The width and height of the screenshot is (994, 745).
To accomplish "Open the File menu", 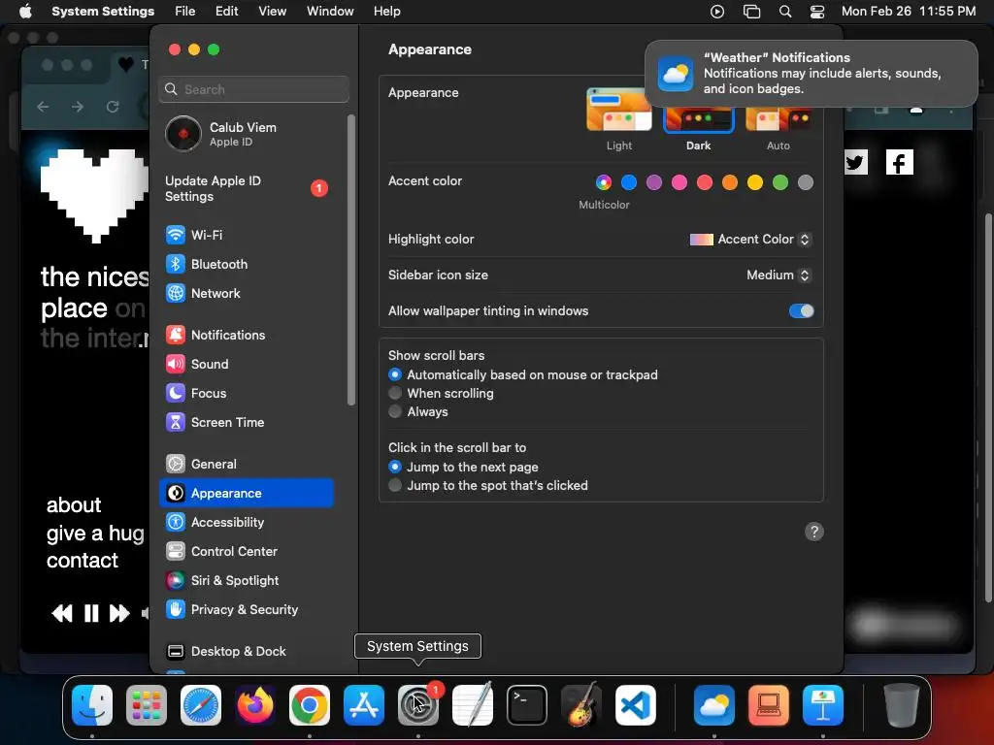I will pyautogui.click(x=185, y=12).
